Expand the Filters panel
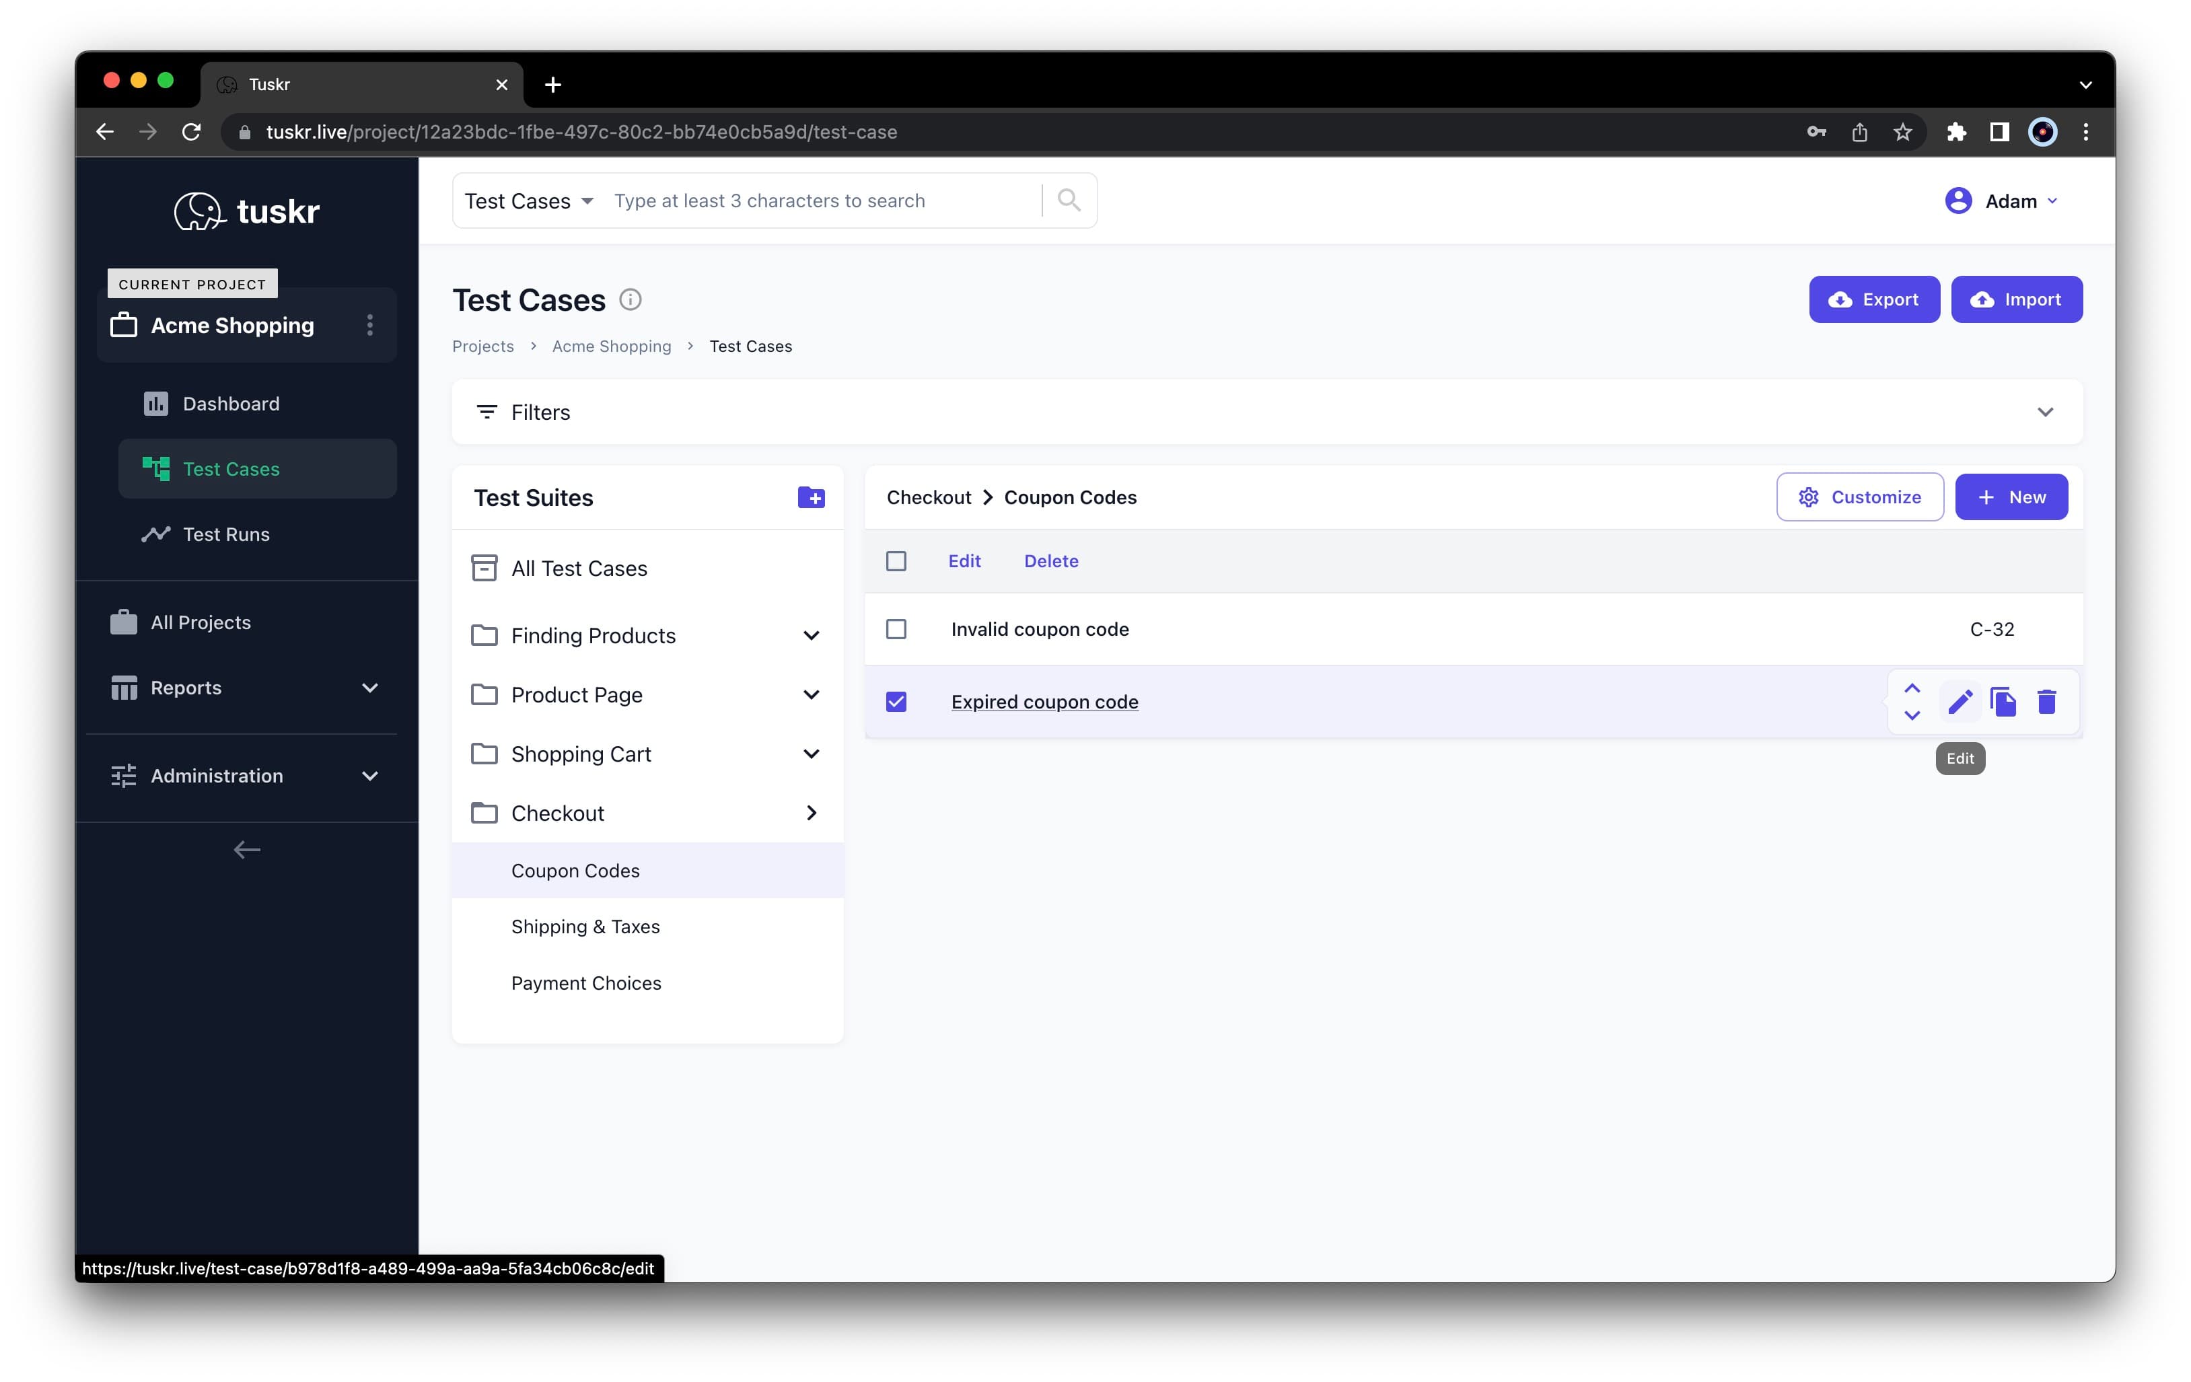2191x1382 pixels. tap(2044, 412)
